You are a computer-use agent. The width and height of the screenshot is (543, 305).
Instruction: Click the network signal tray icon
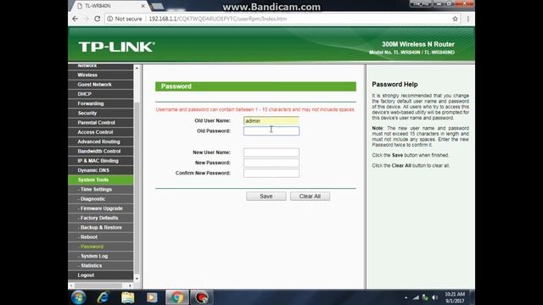[416, 297]
